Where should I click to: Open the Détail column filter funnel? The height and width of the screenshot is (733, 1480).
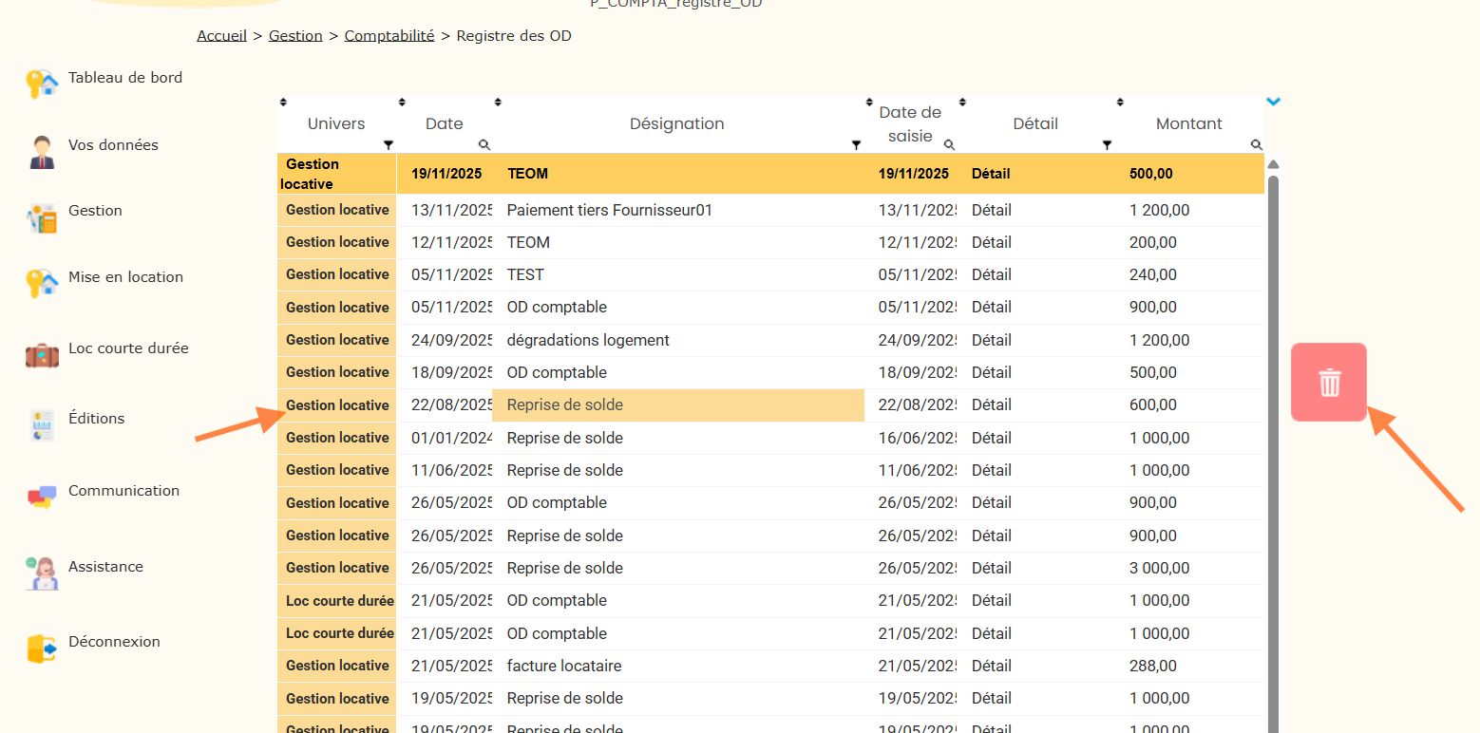point(1107,144)
